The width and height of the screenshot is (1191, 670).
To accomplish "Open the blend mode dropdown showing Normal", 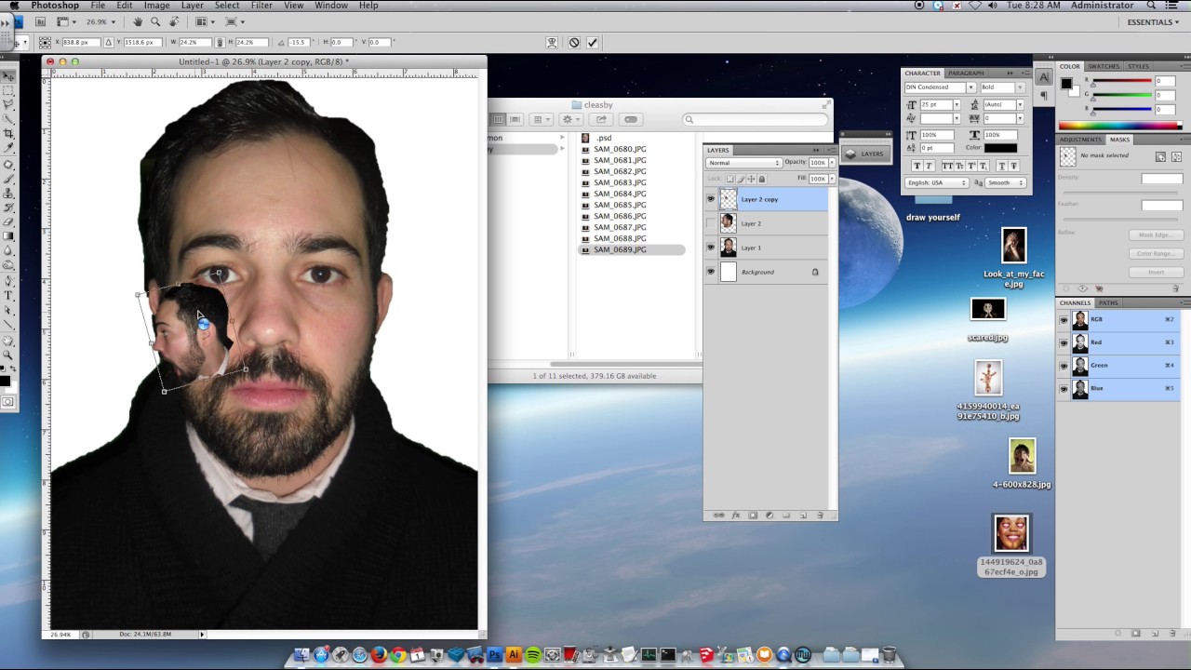I will coord(743,163).
